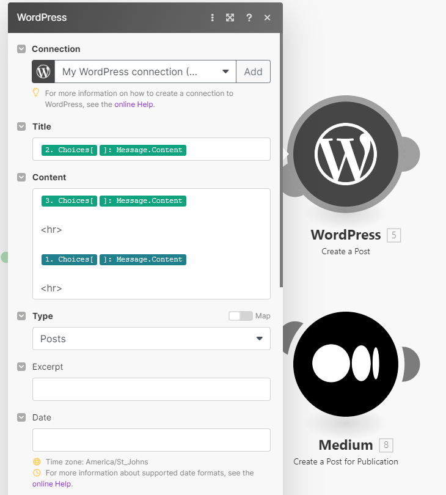
Task: Click the 'Create a Post' label under WordPress
Action: [346, 252]
